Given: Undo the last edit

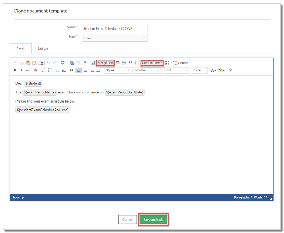Looking at the screenshot, I should pos(48,63).
